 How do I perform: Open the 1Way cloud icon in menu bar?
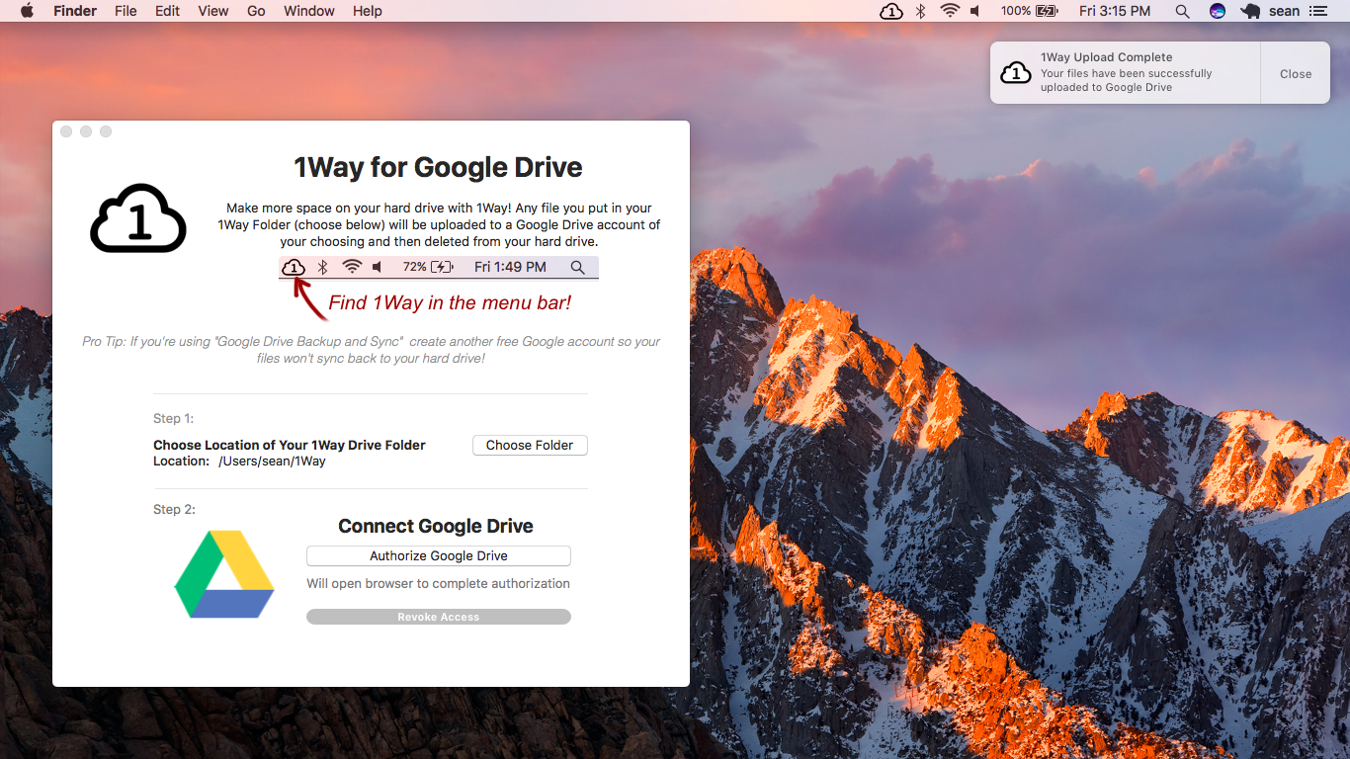[889, 11]
